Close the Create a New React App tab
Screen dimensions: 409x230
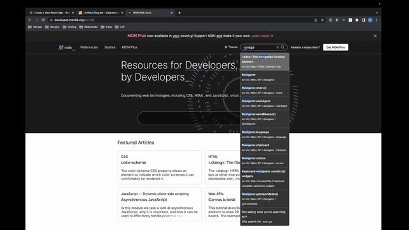(73, 13)
